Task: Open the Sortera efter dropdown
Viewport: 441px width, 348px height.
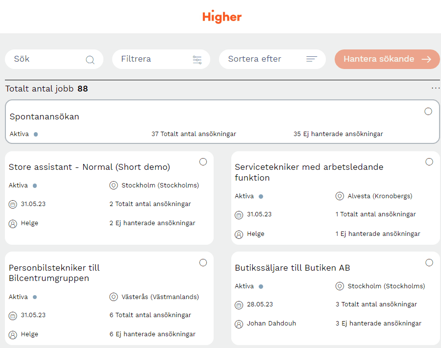Action: pos(272,59)
